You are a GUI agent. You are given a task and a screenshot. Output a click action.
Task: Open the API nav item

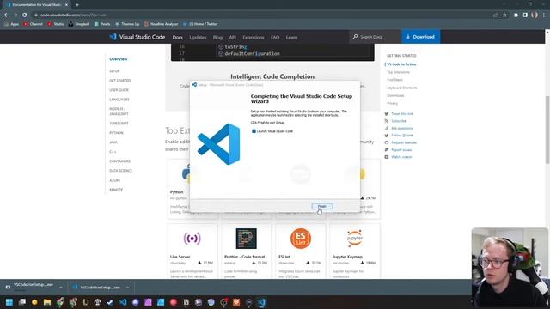[x=232, y=37]
